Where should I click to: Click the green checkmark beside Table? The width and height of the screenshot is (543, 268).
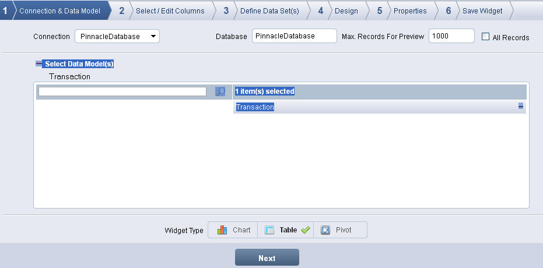(305, 230)
